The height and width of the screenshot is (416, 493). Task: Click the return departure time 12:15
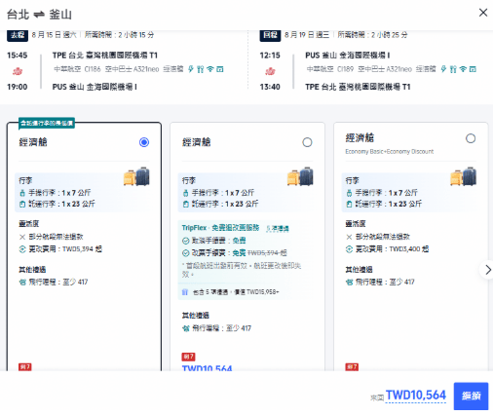click(x=270, y=56)
